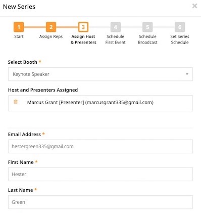Click the trash icon beside Marcus Grant
Image resolution: width=201 pixels, height=213 pixels.
[x=16, y=102]
